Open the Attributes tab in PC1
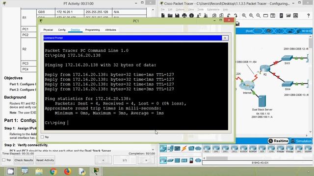The image size is (314, 176). click(x=110, y=30)
